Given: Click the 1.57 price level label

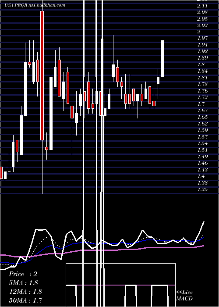Looking at the screenshot, I should pos(202,137).
